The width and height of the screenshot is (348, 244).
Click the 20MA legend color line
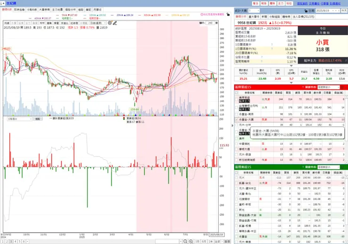coord(112,15)
